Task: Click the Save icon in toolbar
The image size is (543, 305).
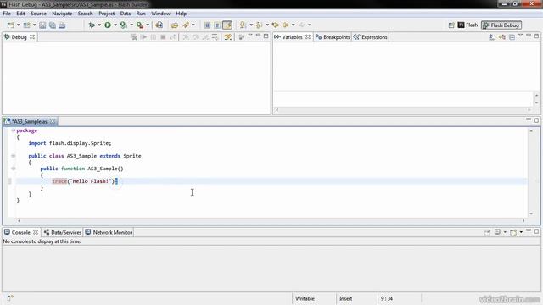Action: pos(42,25)
